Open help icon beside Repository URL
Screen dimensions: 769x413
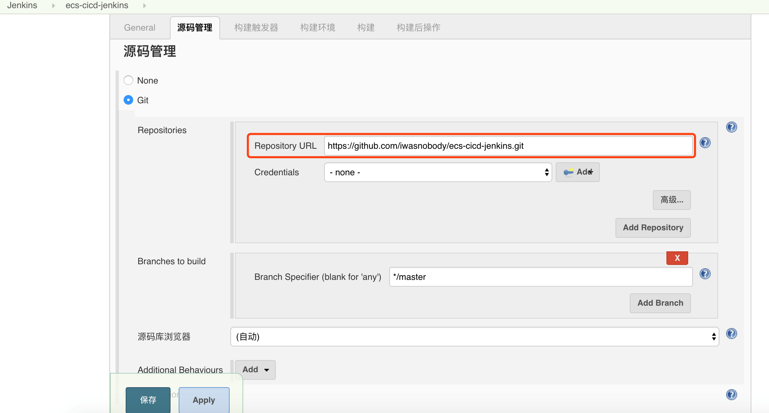pyautogui.click(x=705, y=143)
